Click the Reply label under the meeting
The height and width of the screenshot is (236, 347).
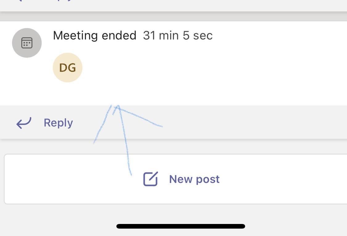click(58, 123)
